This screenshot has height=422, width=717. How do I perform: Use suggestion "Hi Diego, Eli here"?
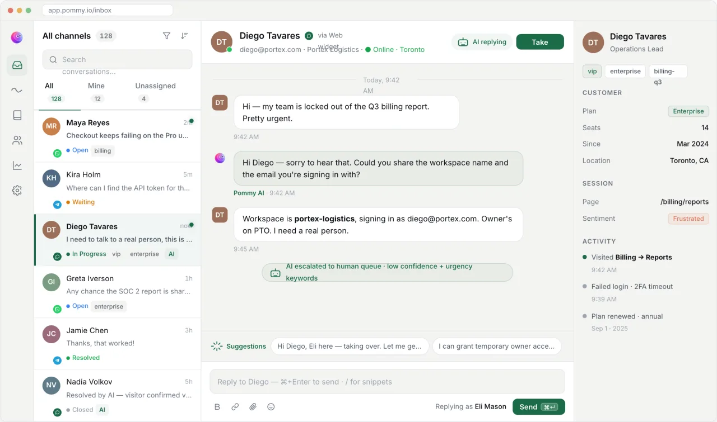pyautogui.click(x=350, y=347)
